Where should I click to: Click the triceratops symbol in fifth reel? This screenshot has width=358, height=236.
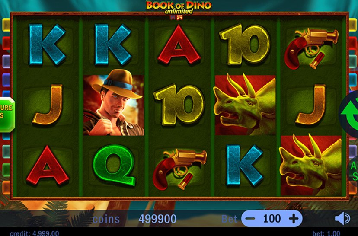click(311, 166)
